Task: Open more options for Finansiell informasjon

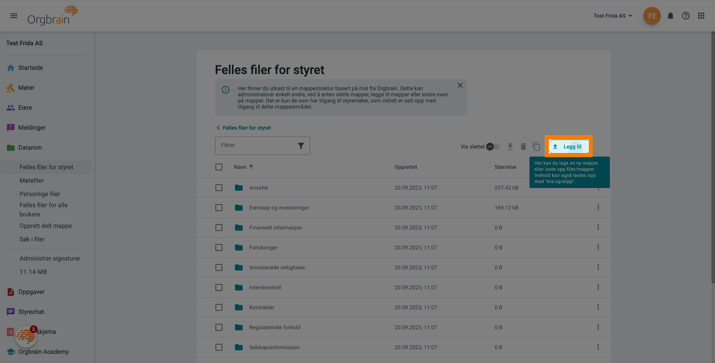Action: [598, 228]
